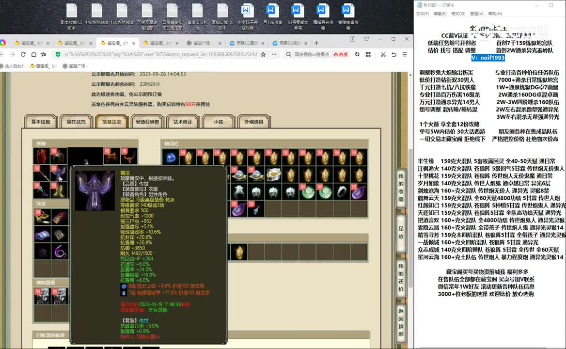Open desktop file 天梯双魔装备搭配

147,17
